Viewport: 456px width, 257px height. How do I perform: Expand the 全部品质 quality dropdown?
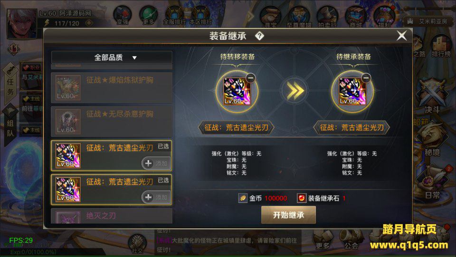click(x=112, y=57)
